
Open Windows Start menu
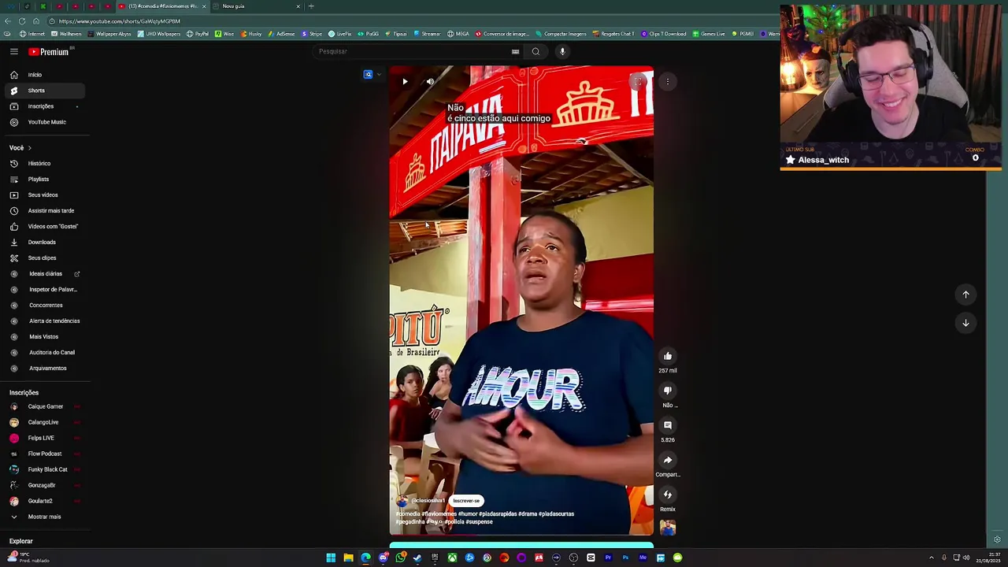(x=331, y=558)
